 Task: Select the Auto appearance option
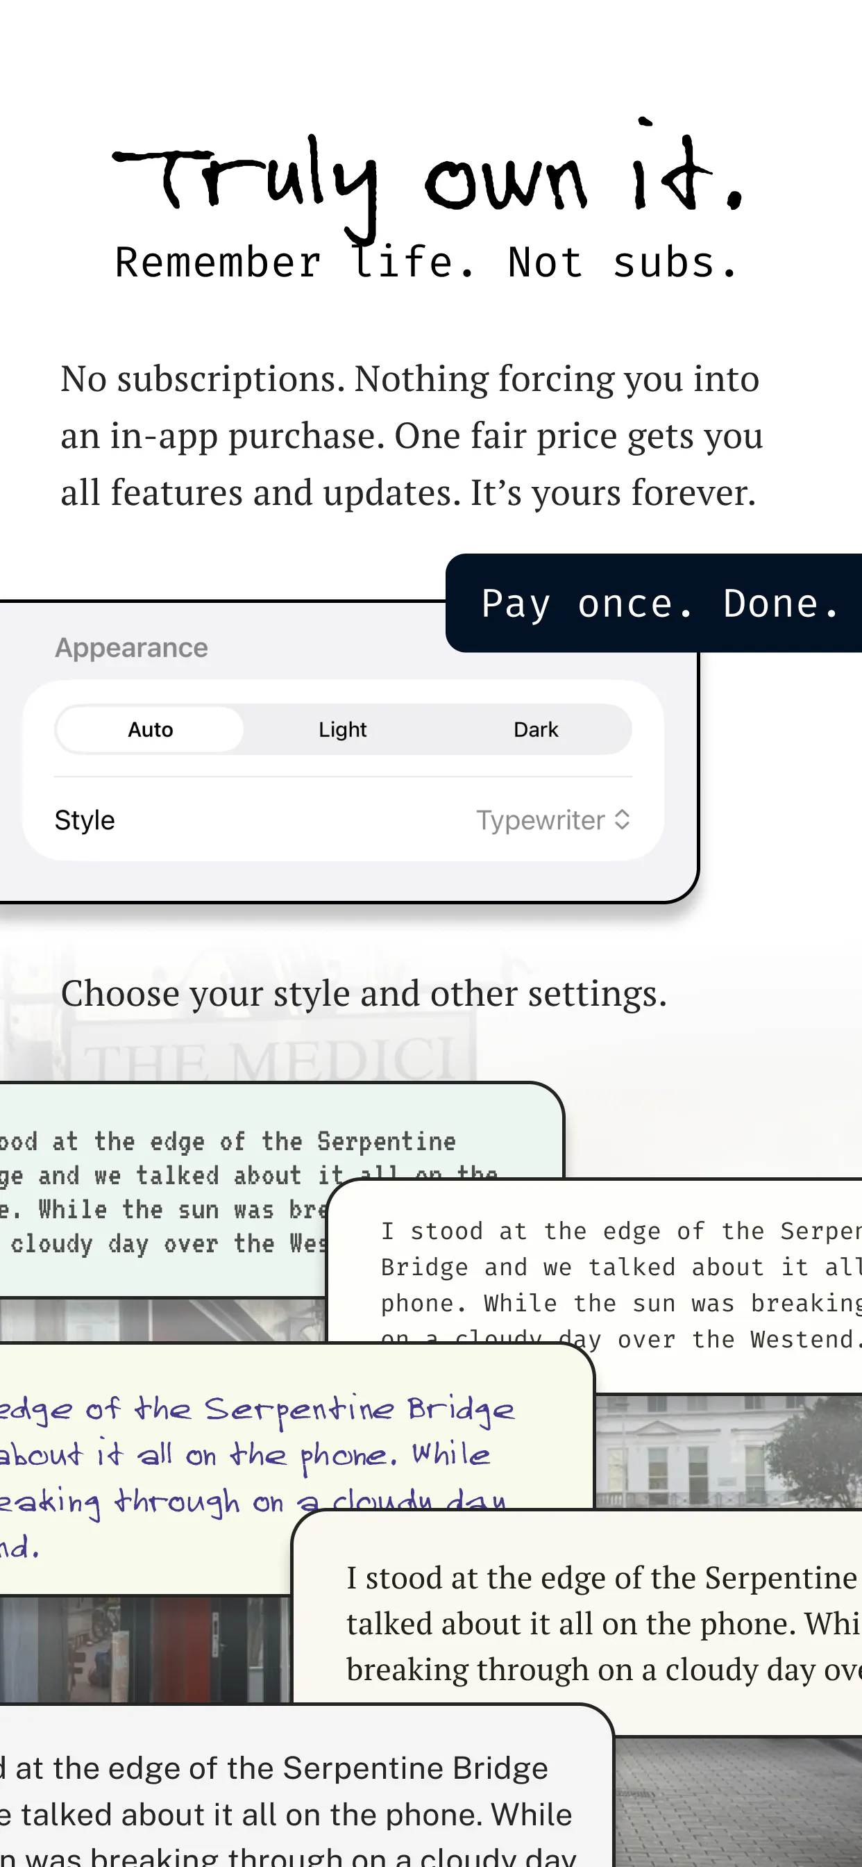coord(150,729)
